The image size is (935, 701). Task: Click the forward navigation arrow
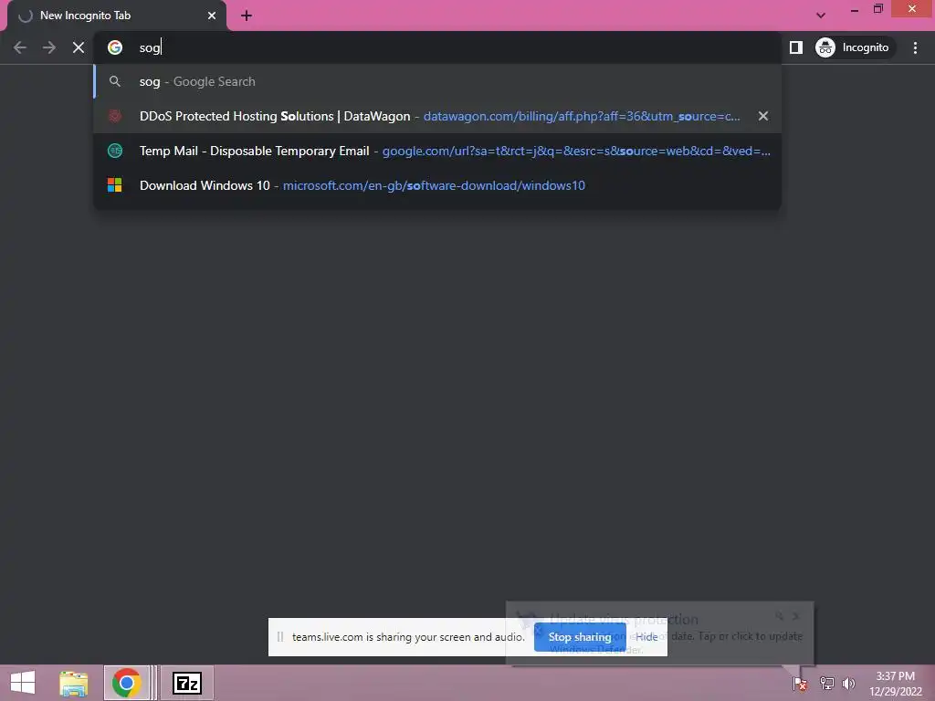[49, 47]
